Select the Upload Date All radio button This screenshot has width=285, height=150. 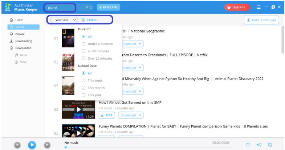click(84, 73)
